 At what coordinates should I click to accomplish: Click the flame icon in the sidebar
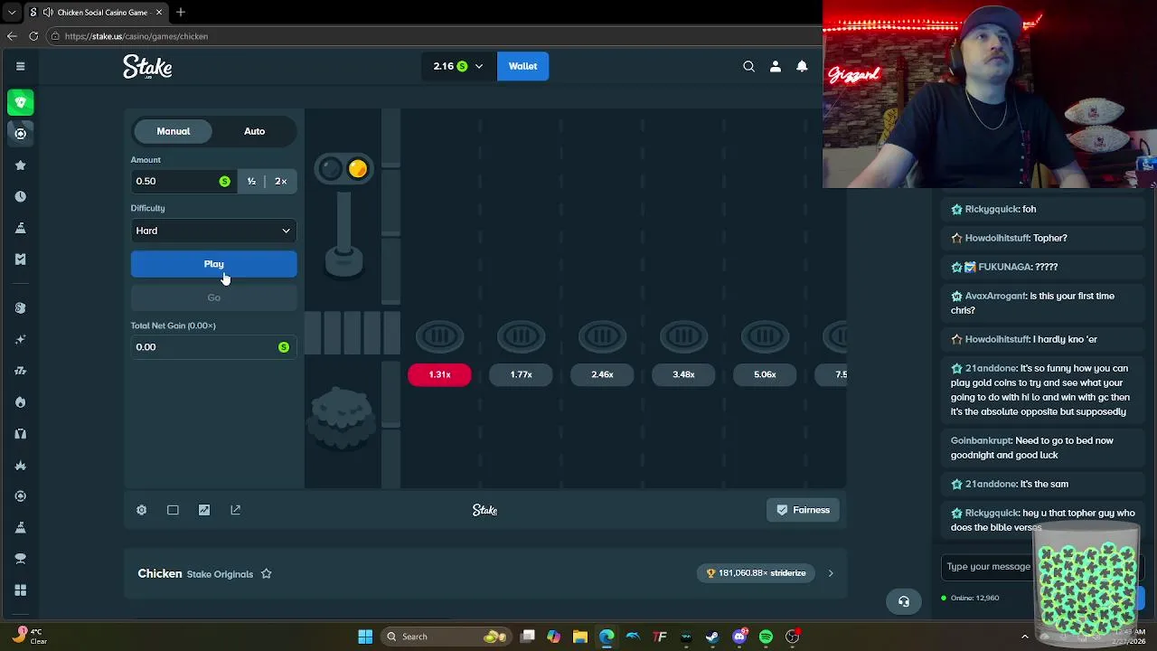tap(21, 401)
